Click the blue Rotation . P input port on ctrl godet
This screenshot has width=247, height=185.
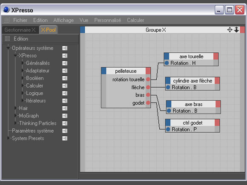(168, 129)
